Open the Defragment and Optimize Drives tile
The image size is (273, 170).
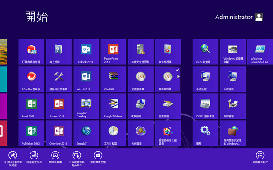point(168,134)
